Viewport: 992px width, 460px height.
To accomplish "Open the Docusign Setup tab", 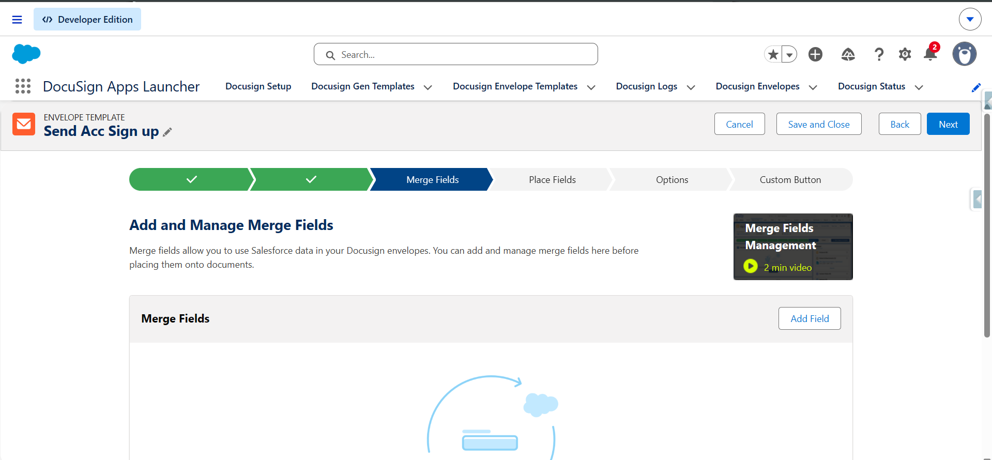I will pyautogui.click(x=258, y=86).
